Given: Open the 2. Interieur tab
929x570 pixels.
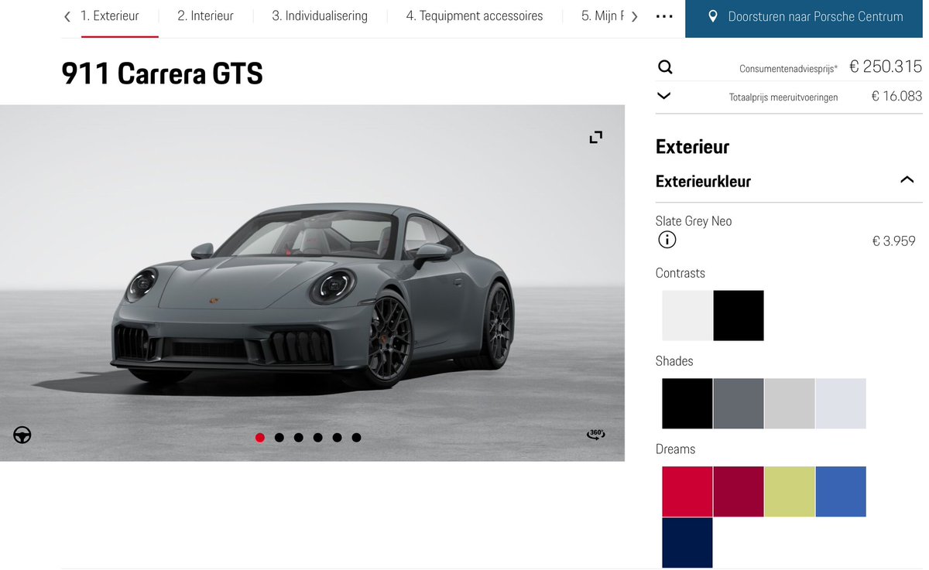Looking at the screenshot, I should 205,16.
